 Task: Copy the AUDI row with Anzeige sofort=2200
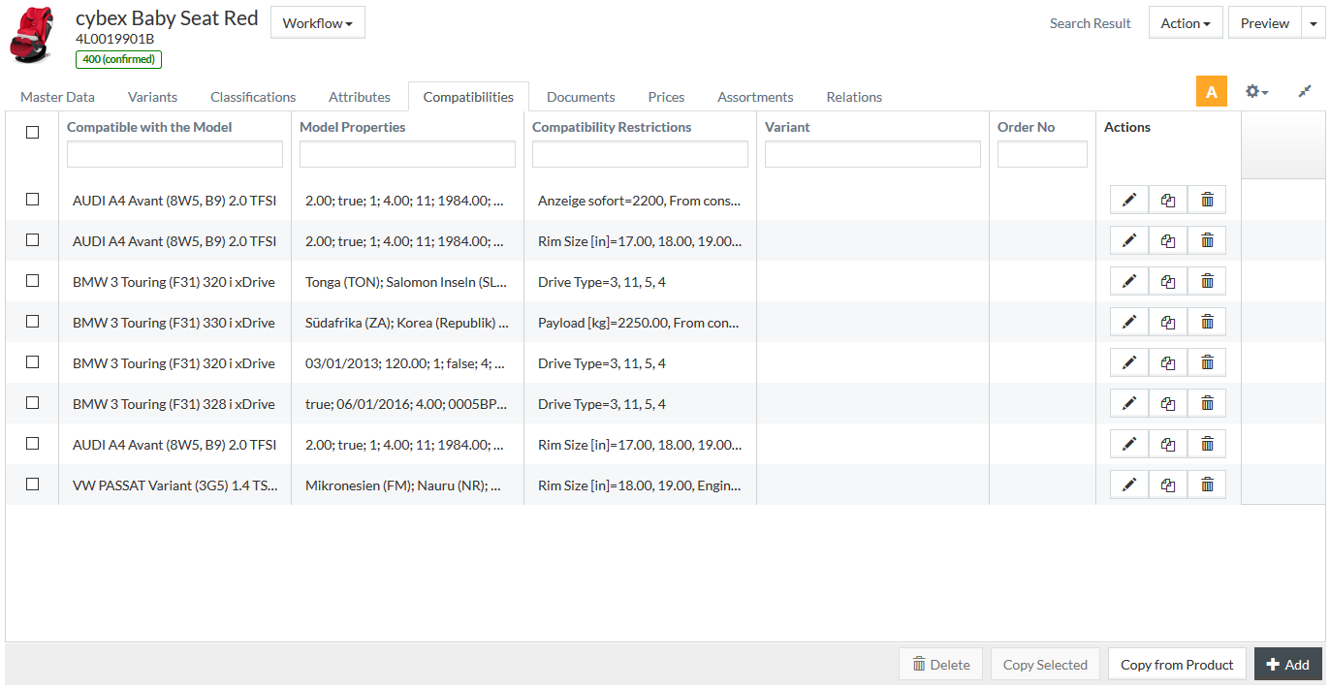[x=1168, y=200]
